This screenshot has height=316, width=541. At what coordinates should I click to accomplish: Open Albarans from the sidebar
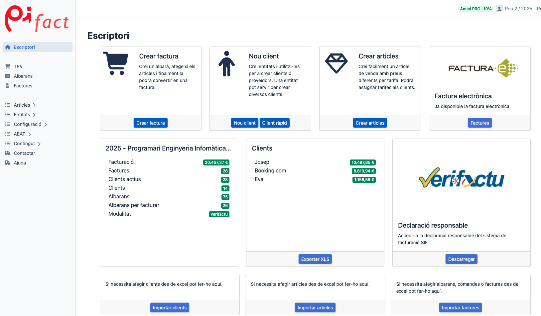coord(23,76)
